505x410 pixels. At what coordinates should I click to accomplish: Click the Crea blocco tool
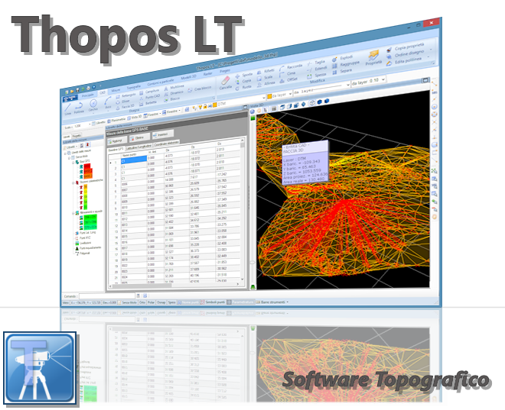[200, 89]
